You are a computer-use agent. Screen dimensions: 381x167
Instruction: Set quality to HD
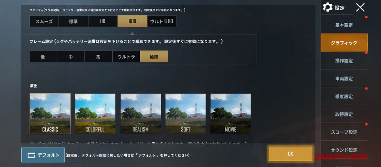click(x=103, y=21)
